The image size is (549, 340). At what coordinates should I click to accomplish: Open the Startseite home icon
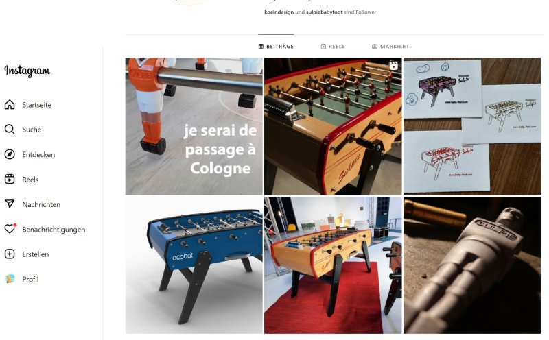click(10, 105)
